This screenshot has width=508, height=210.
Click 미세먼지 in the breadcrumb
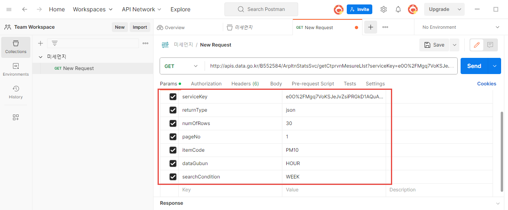tap(183, 45)
